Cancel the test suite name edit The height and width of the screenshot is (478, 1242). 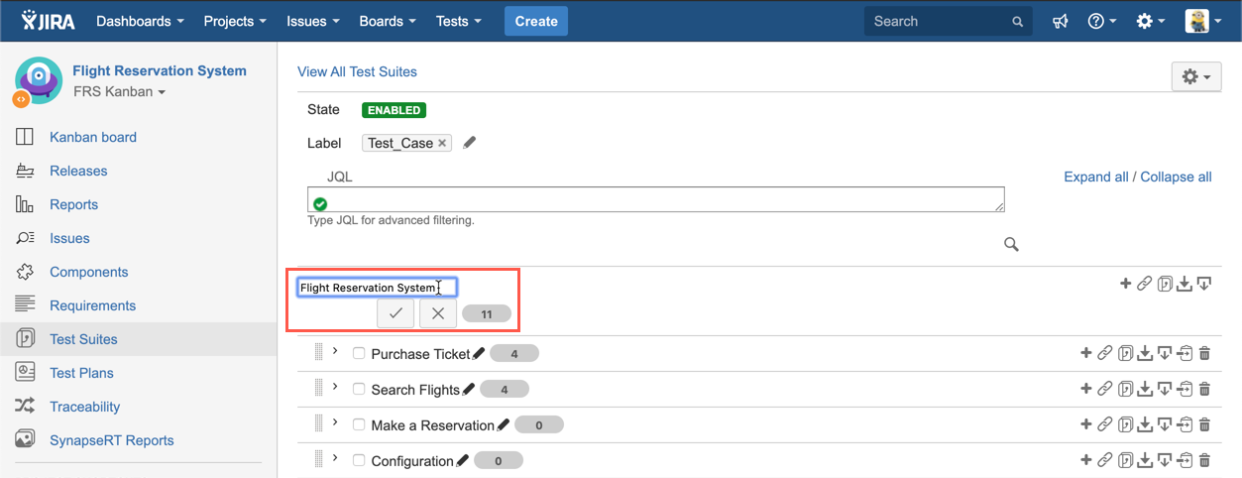coord(437,313)
